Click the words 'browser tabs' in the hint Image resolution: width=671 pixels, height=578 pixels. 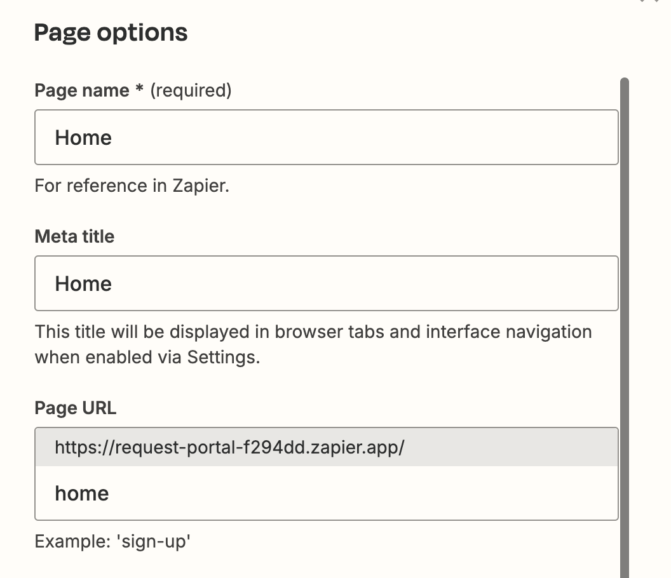(330, 332)
